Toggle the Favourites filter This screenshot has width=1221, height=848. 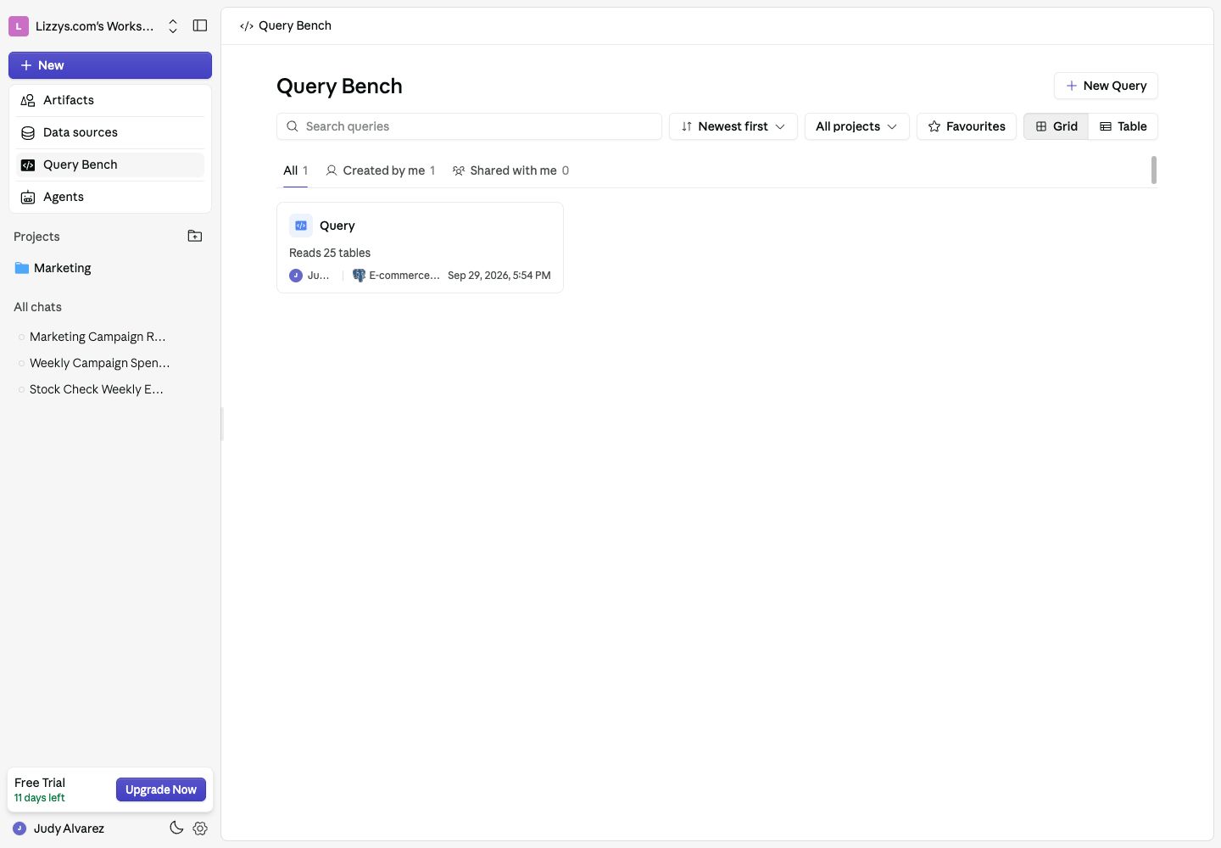tap(967, 126)
